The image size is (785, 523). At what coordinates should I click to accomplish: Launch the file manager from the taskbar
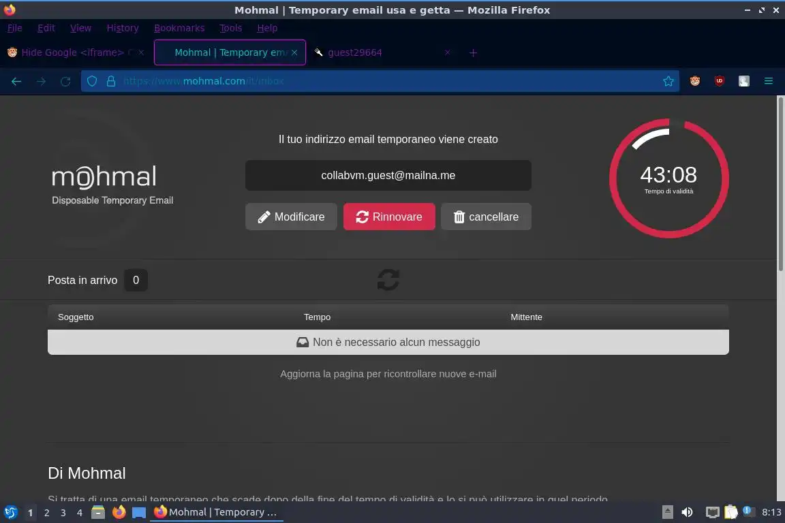pyautogui.click(x=98, y=512)
